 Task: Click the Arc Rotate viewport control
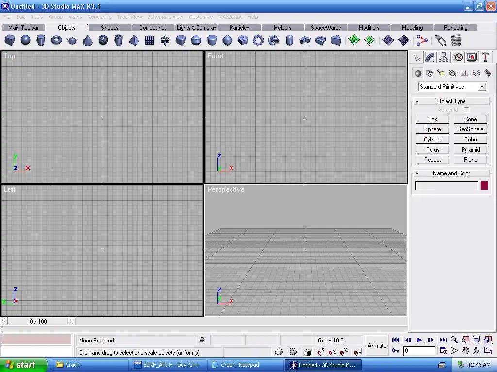click(477, 351)
